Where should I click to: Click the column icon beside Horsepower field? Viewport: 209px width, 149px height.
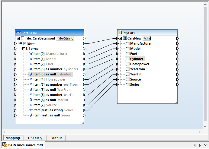tap(127, 64)
